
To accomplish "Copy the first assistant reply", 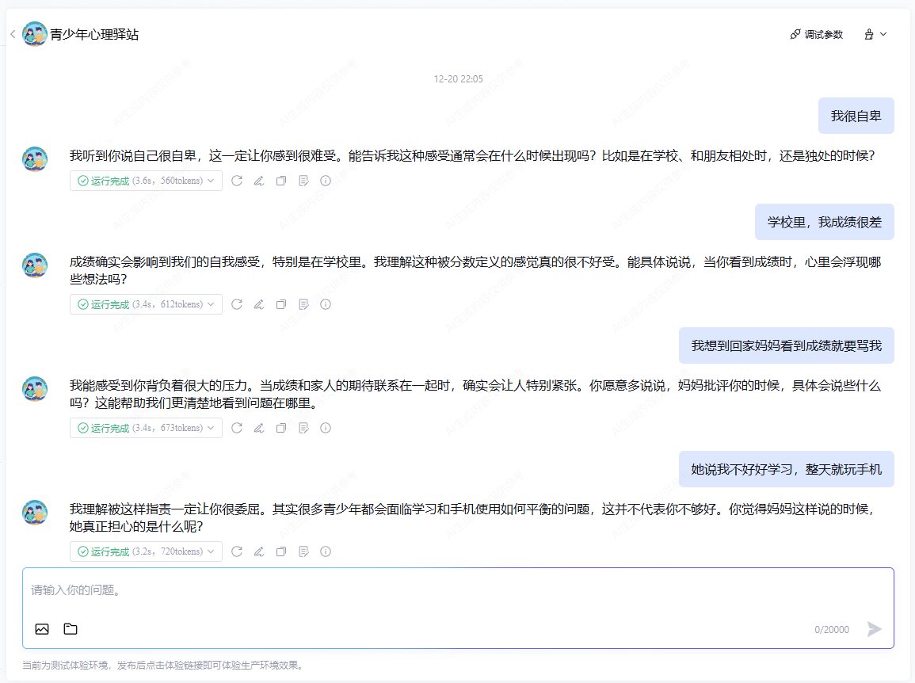I will coord(281,181).
